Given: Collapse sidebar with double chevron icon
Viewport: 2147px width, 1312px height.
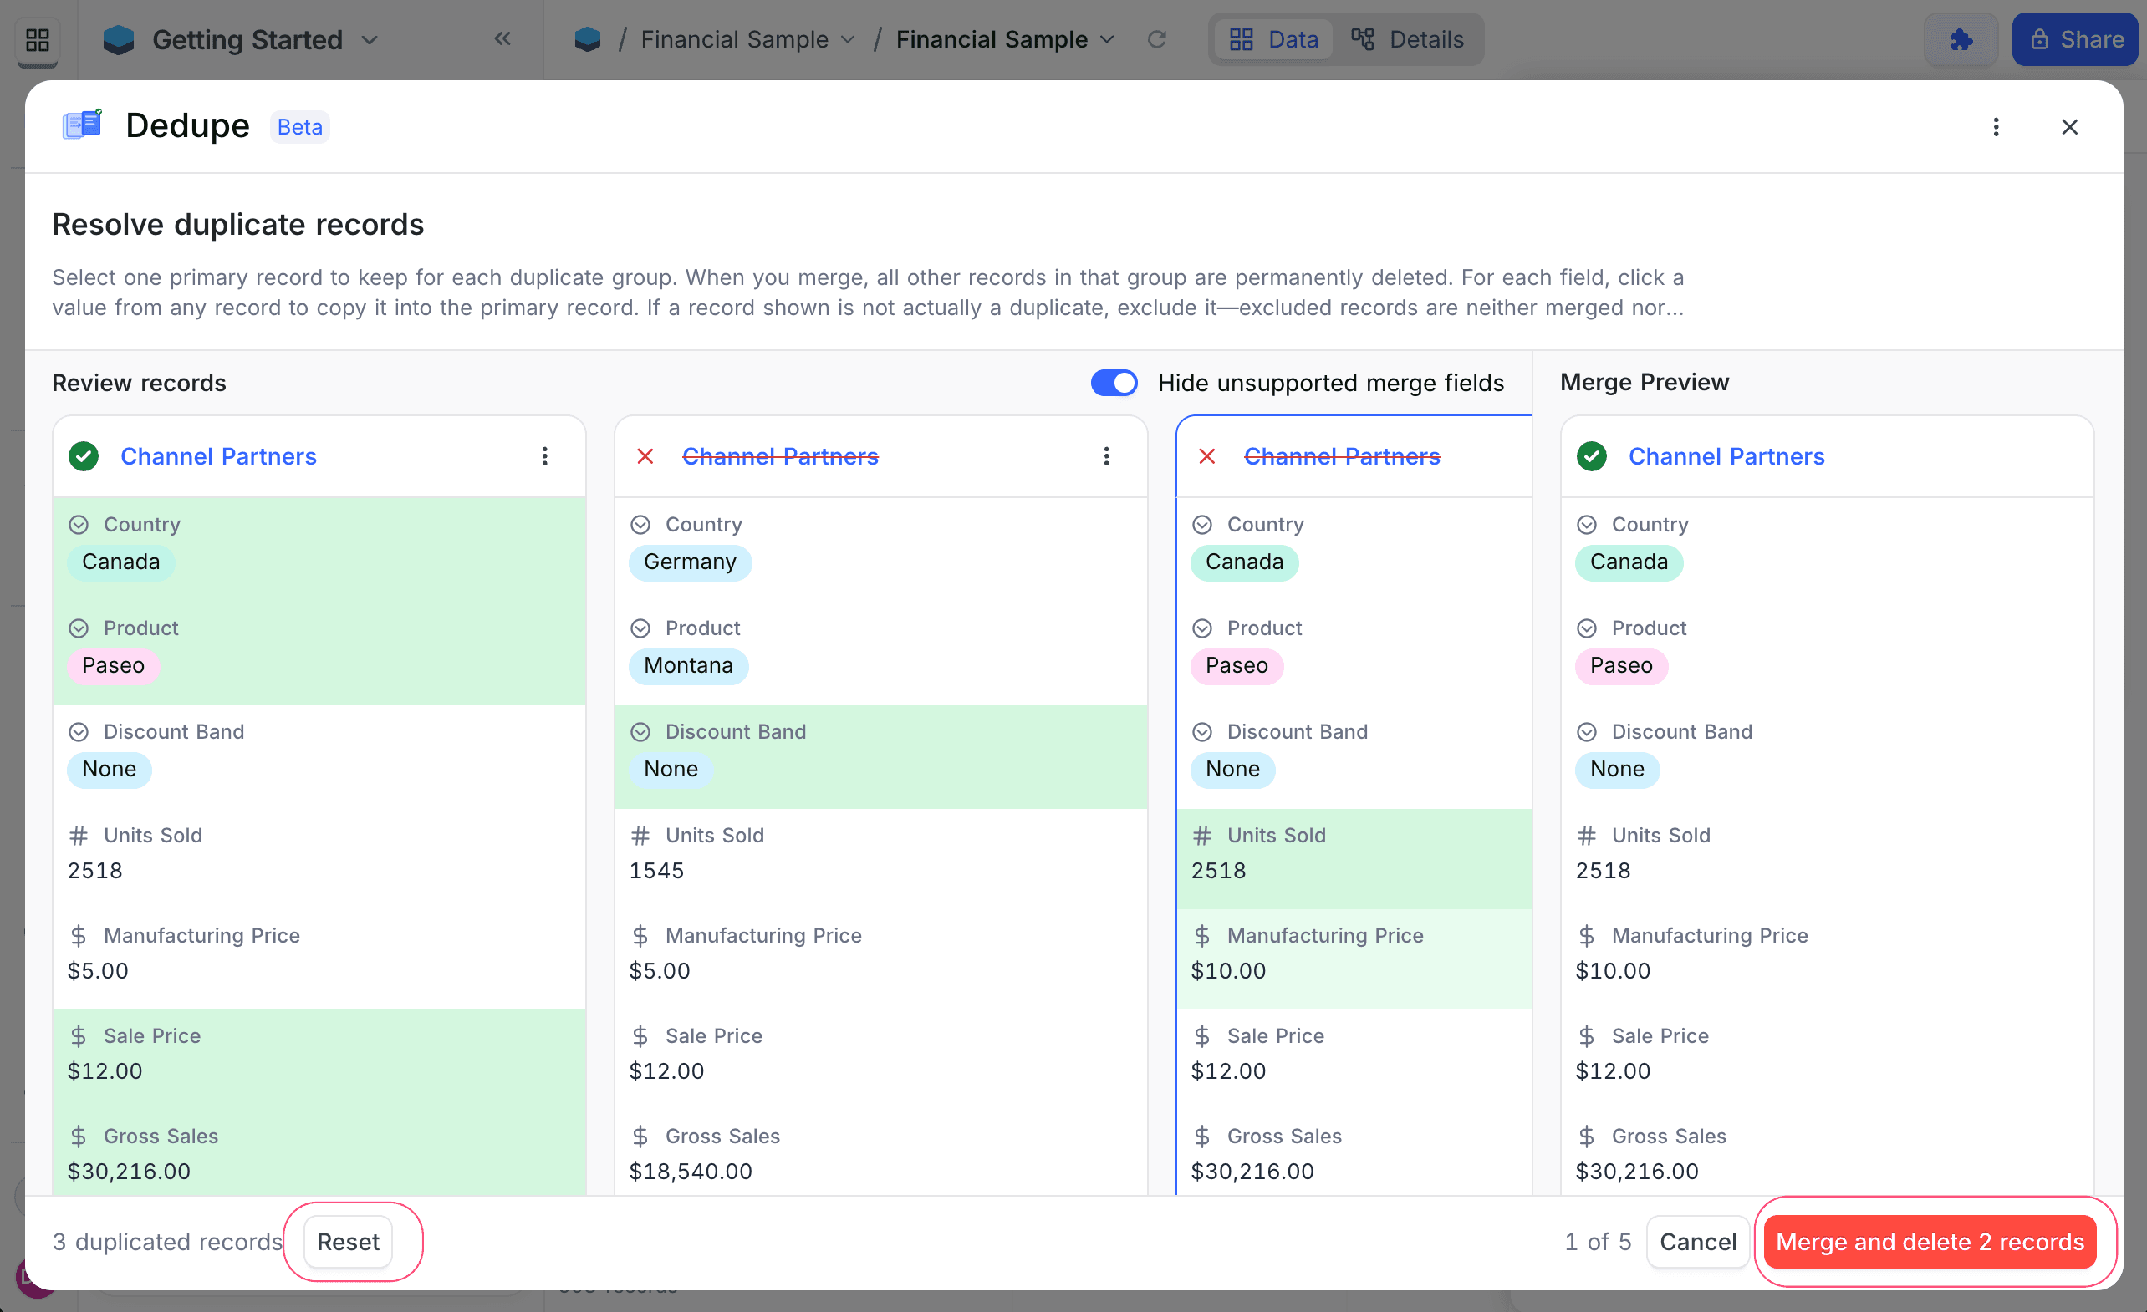Looking at the screenshot, I should [502, 38].
